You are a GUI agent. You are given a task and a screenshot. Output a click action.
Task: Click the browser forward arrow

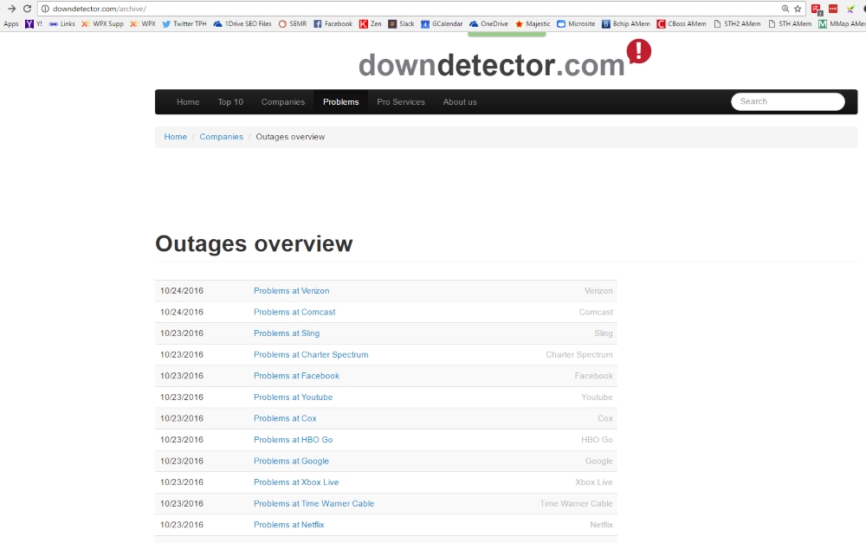click(11, 9)
